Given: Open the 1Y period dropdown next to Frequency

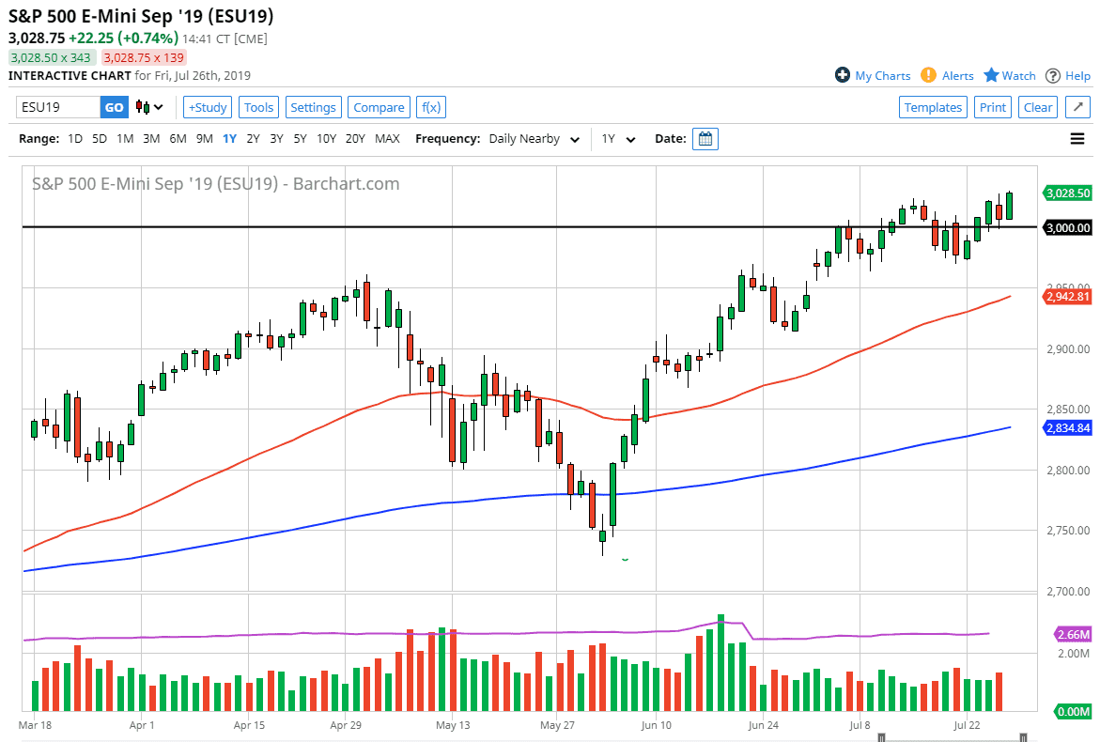Looking at the screenshot, I should pyautogui.click(x=620, y=138).
